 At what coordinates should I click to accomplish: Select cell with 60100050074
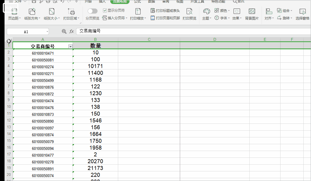pyautogui.click(x=43, y=175)
